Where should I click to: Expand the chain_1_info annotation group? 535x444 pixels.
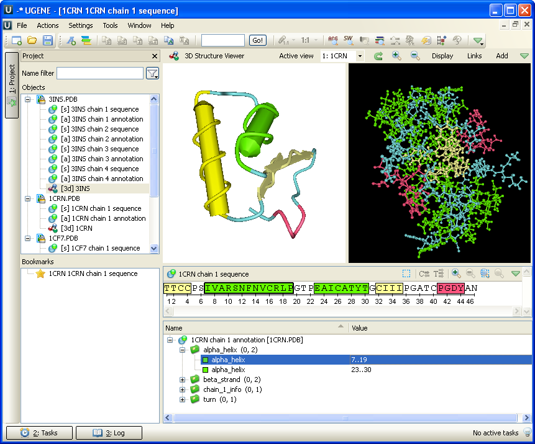(182, 389)
